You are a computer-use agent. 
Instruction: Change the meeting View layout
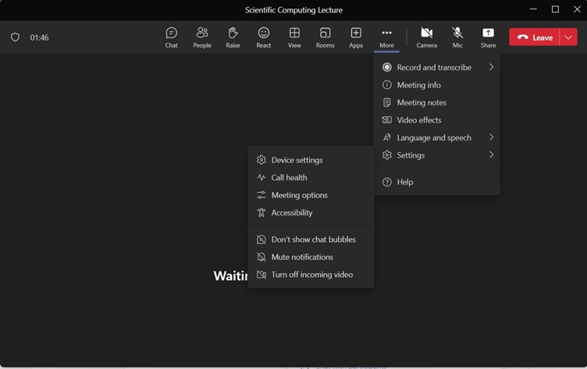coord(294,37)
